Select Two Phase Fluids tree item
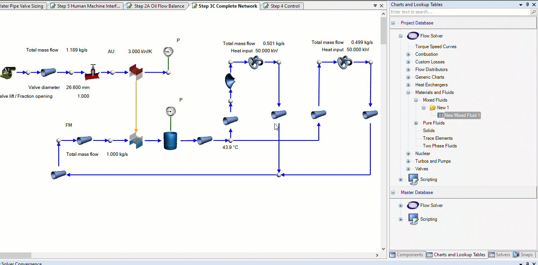The width and height of the screenshot is (538, 265). click(439, 146)
